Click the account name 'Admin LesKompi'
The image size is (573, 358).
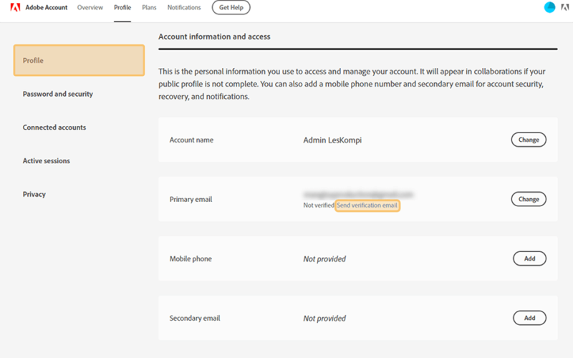coord(332,140)
